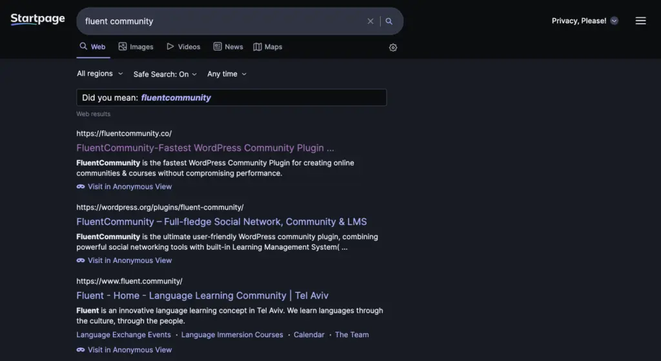Switch to the Maps tab
661x361 pixels.
click(268, 46)
